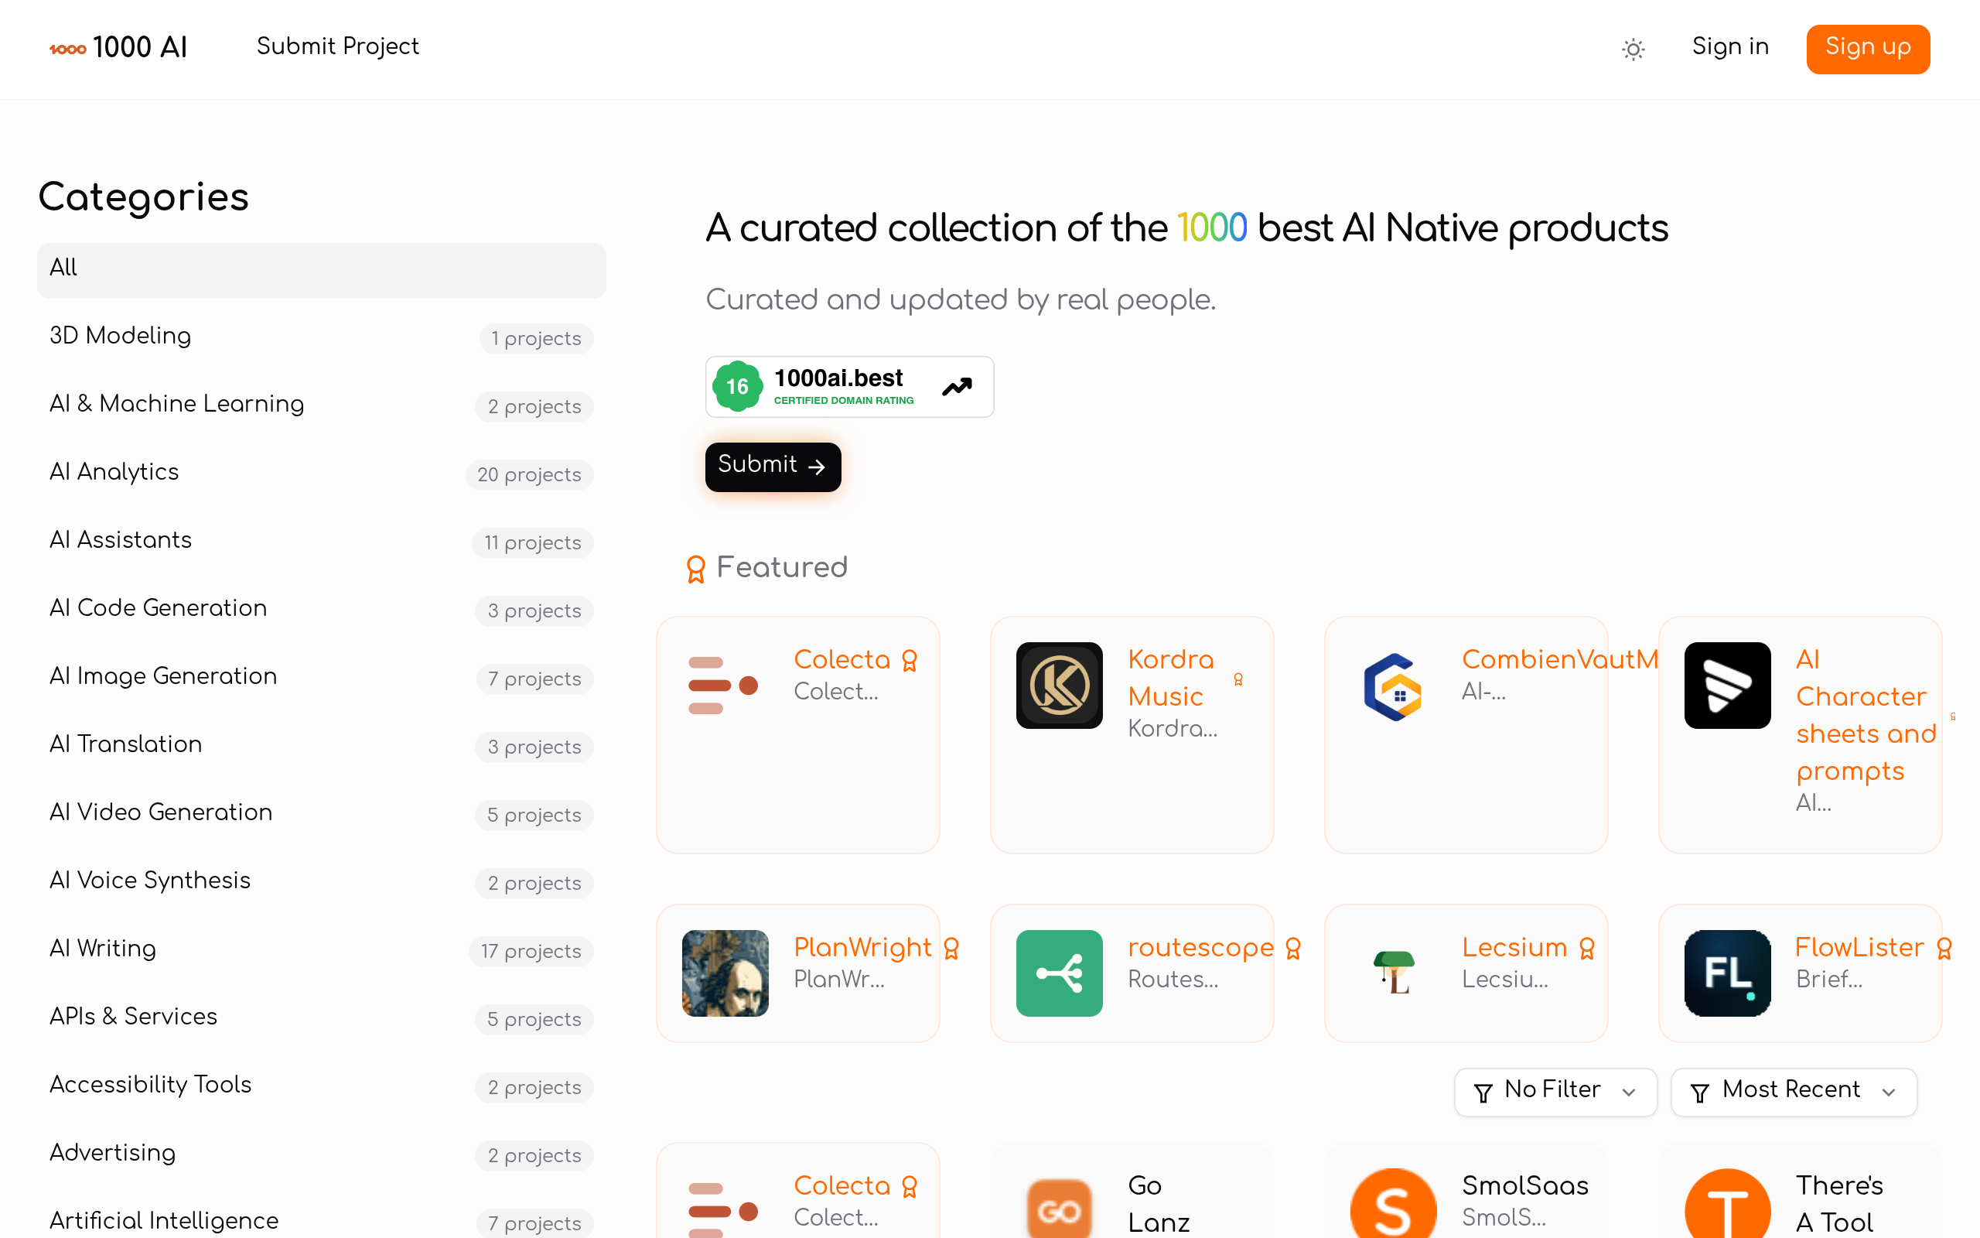Select the All category

(322, 269)
